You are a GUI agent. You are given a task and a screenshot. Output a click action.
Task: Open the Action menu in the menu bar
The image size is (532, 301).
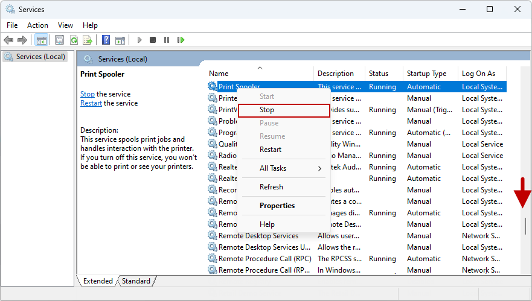tap(37, 25)
